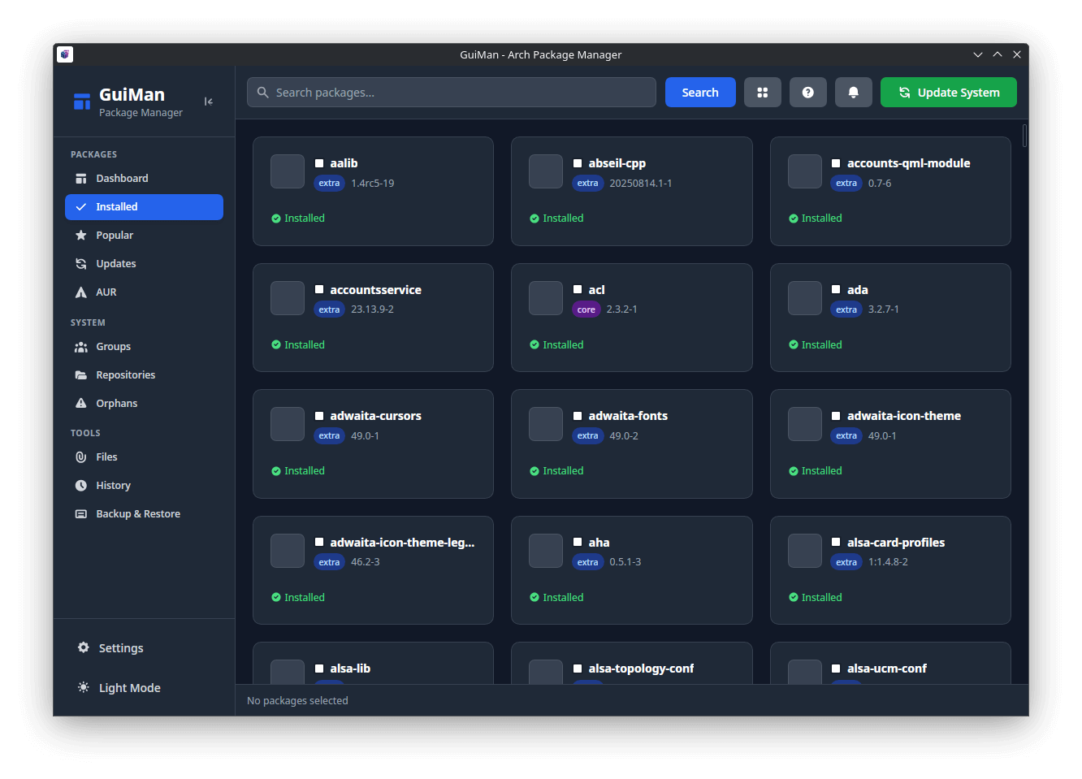The width and height of the screenshot is (1082, 779).
Task: Click the Update System button
Action: click(x=948, y=93)
